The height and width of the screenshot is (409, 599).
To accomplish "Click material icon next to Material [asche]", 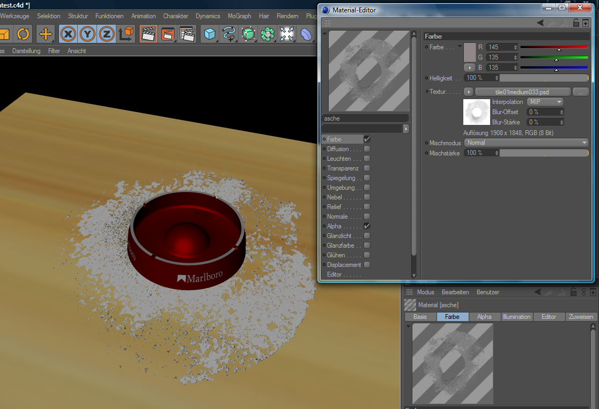I will click(410, 305).
